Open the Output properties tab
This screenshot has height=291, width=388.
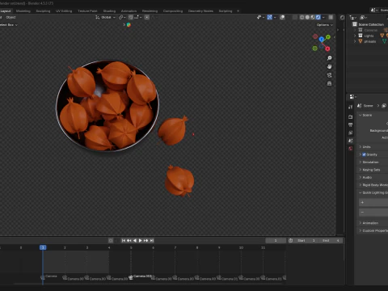[x=350, y=124]
